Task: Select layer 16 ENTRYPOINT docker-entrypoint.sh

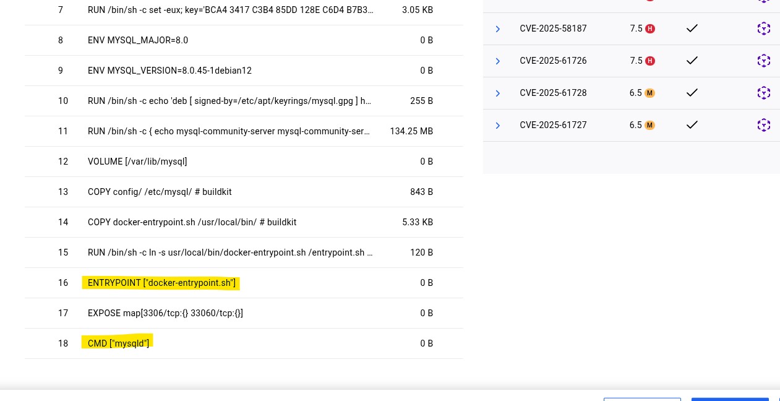Action: pyautogui.click(x=161, y=283)
